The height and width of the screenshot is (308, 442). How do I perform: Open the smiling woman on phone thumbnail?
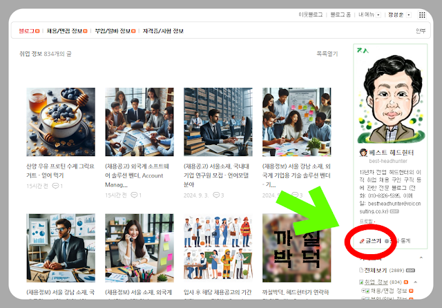[140, 248]
